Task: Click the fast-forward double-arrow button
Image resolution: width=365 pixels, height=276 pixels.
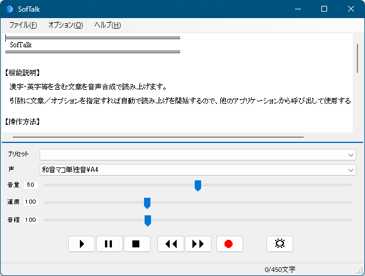Action: [198, 244]
